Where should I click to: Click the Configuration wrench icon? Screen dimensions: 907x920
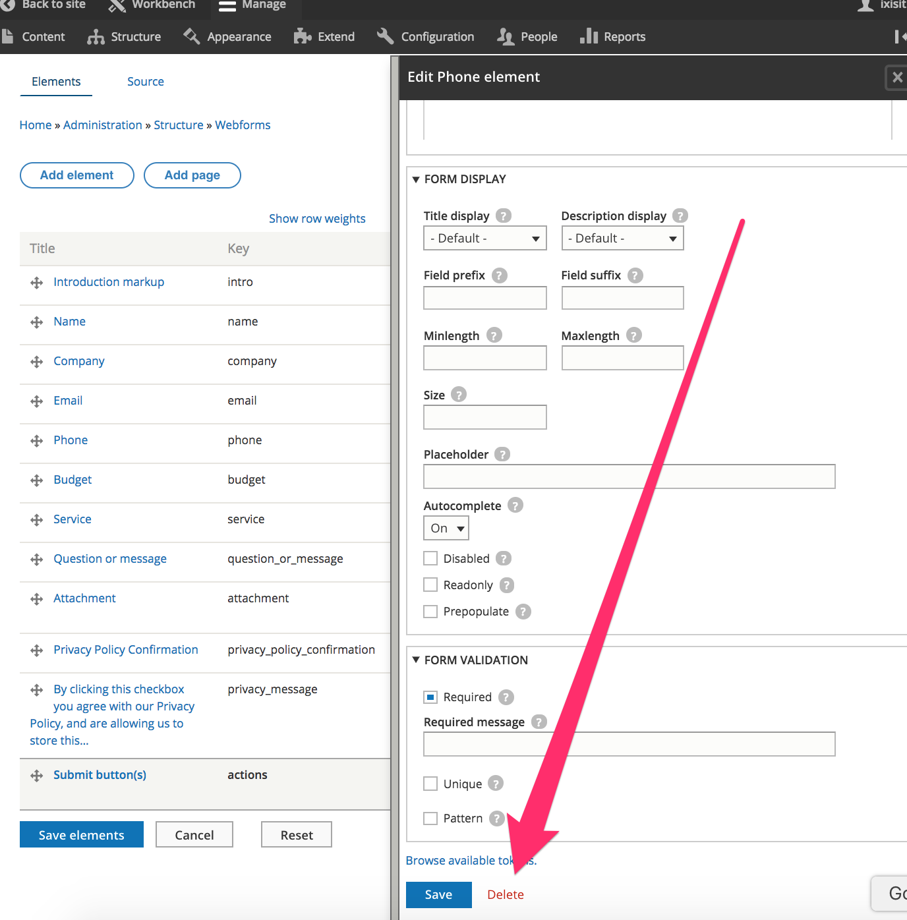click(x=384, y=36)
